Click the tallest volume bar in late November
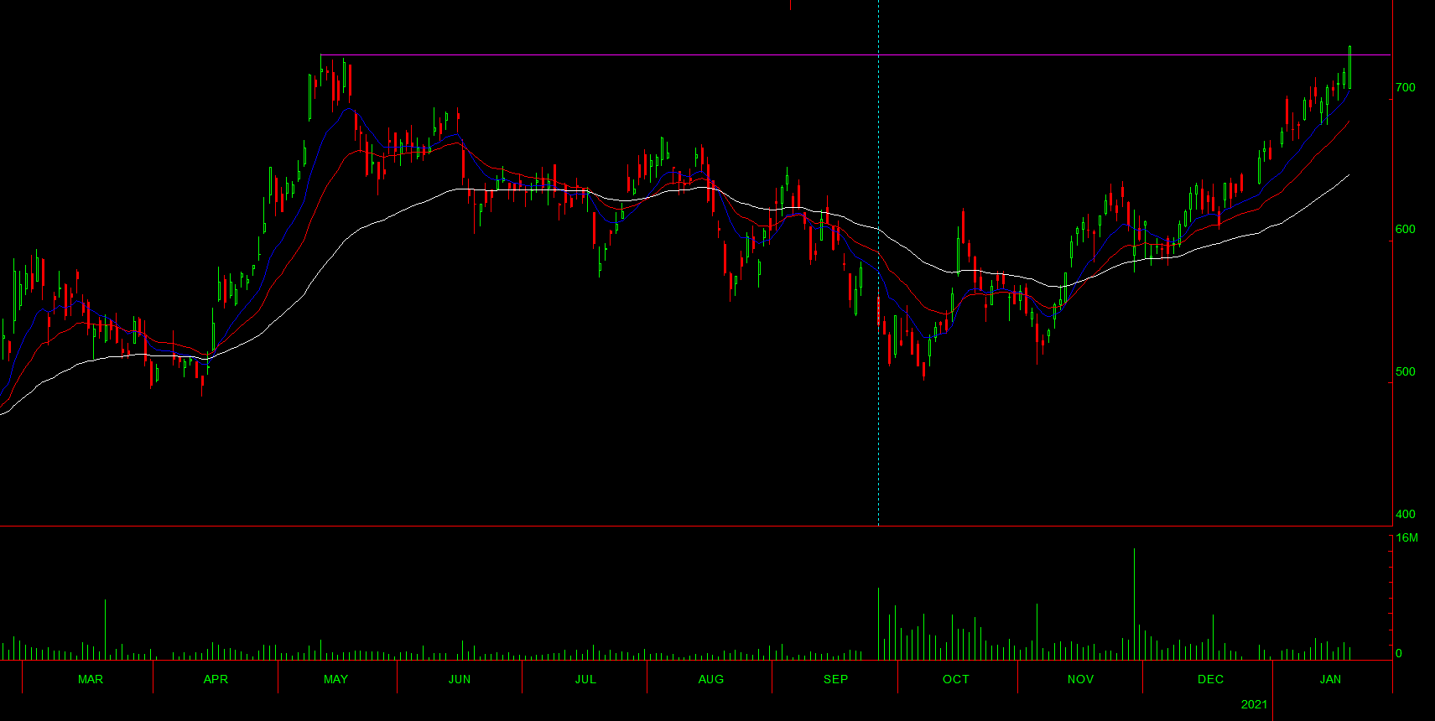Viewport: 1435px width, 721px height. click(1134, 604)
